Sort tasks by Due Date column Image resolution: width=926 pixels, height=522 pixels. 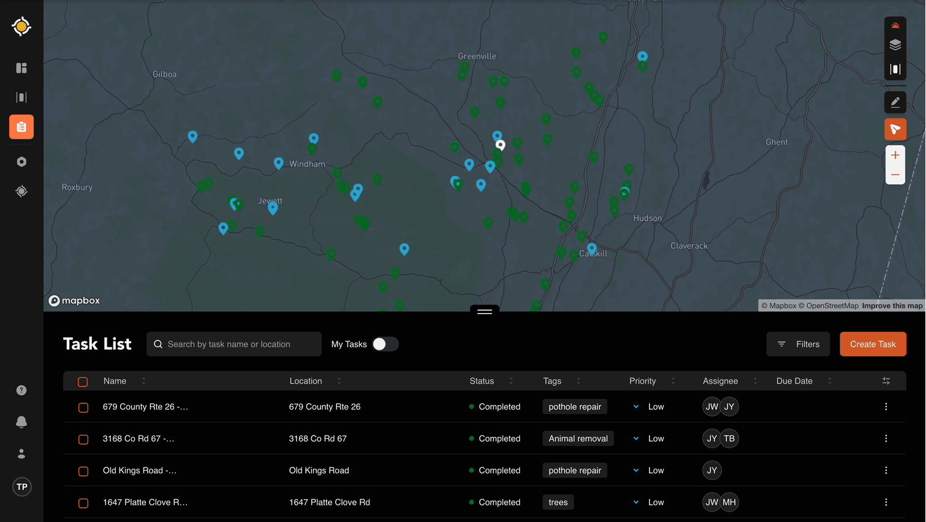click(x=829, y=381)
